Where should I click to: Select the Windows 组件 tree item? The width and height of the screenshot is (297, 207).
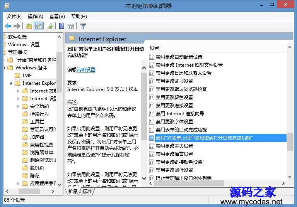pos(31,67)
